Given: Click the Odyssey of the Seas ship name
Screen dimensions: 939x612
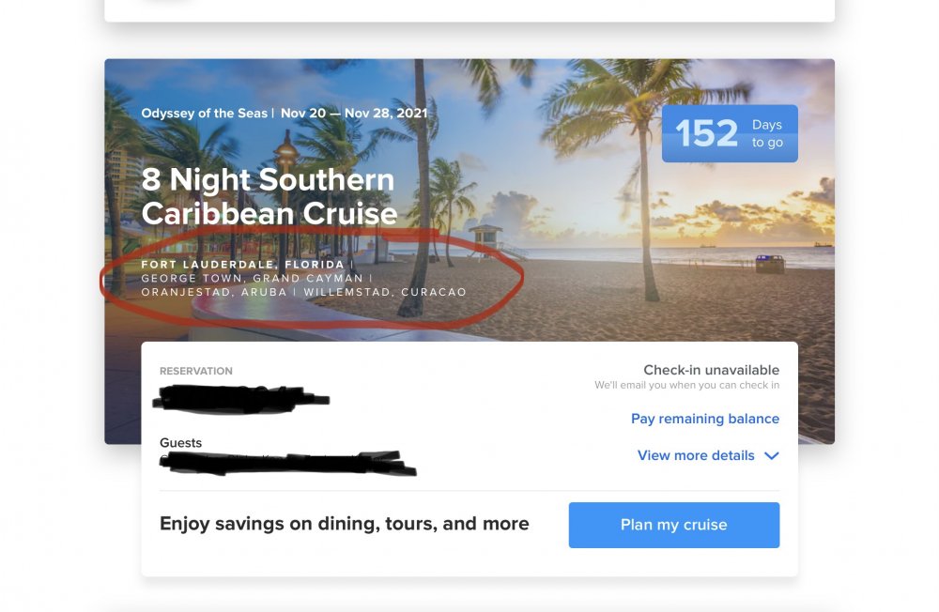Looking at the screenshot, I should coord(204,114).
